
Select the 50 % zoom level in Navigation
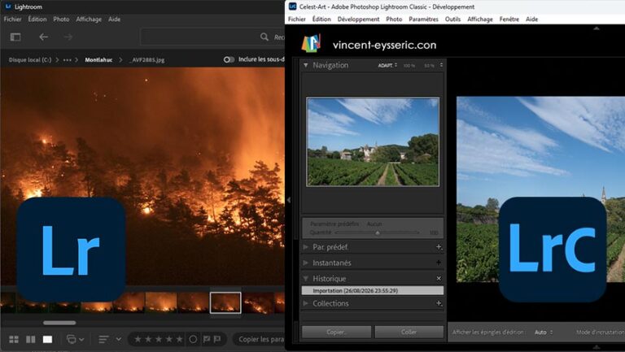point(429,65)
